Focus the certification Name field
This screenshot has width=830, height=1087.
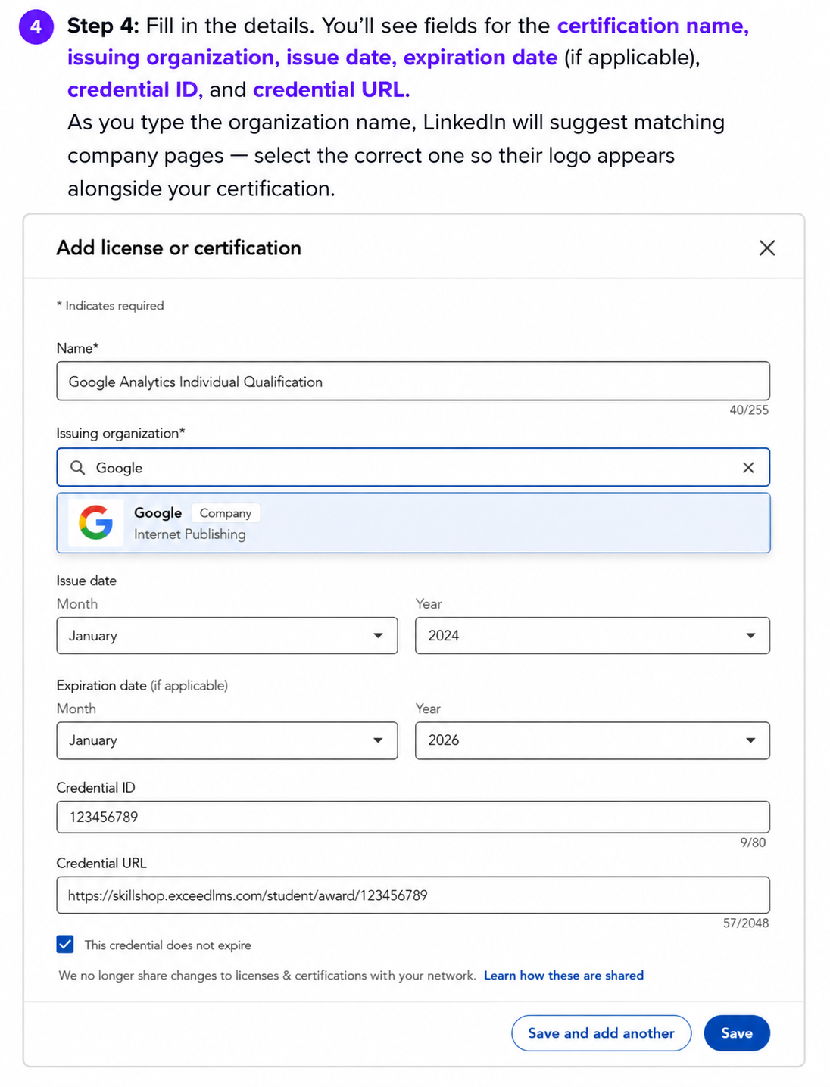pyautogui.click(x=413, y=381)
